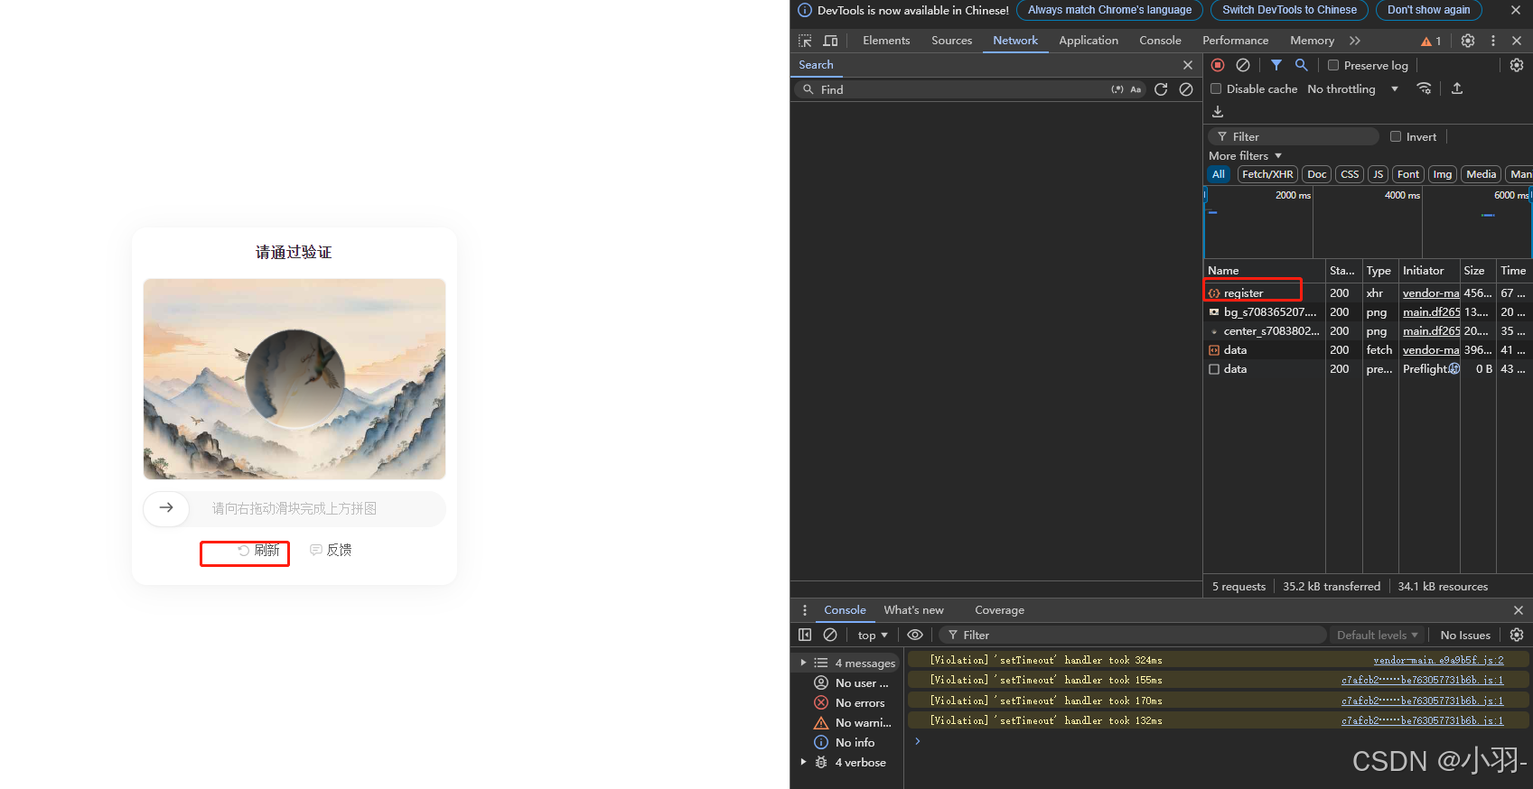Toggle the console sidebar icon
The height and width of the screenshot is (789, 1533).
point(805,635)
